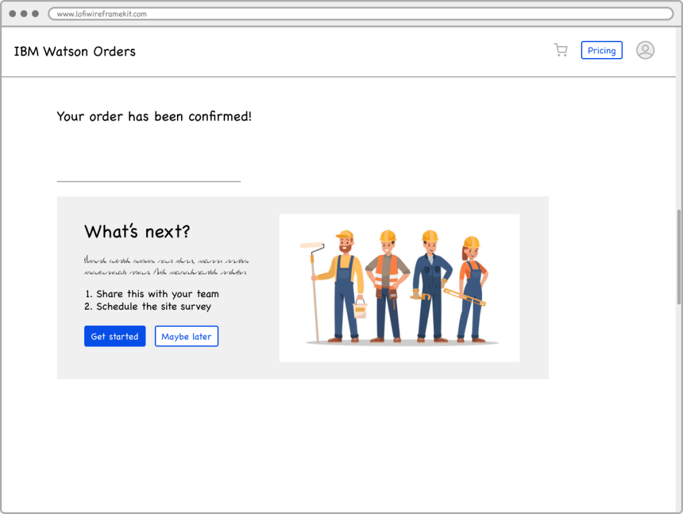Open the shopping cart icon
683x514 pixels.
tap(560, 50)
